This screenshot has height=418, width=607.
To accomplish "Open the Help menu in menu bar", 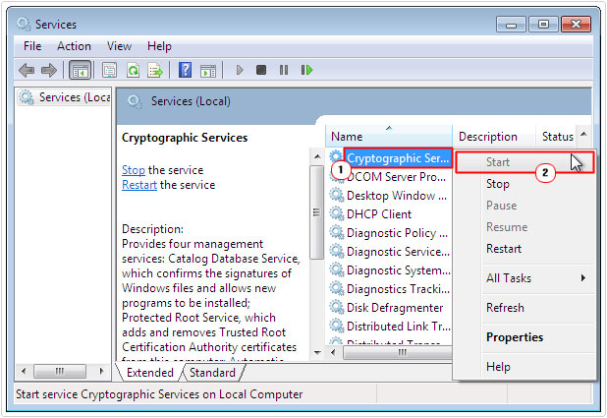I will pyautogui.click(x=159, y=46).
